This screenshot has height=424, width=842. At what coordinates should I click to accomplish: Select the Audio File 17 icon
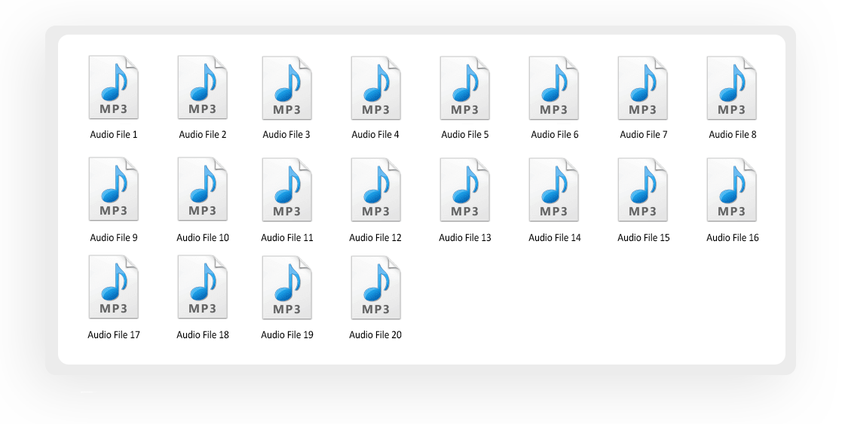pyautogui.click(x=113, y=287)
